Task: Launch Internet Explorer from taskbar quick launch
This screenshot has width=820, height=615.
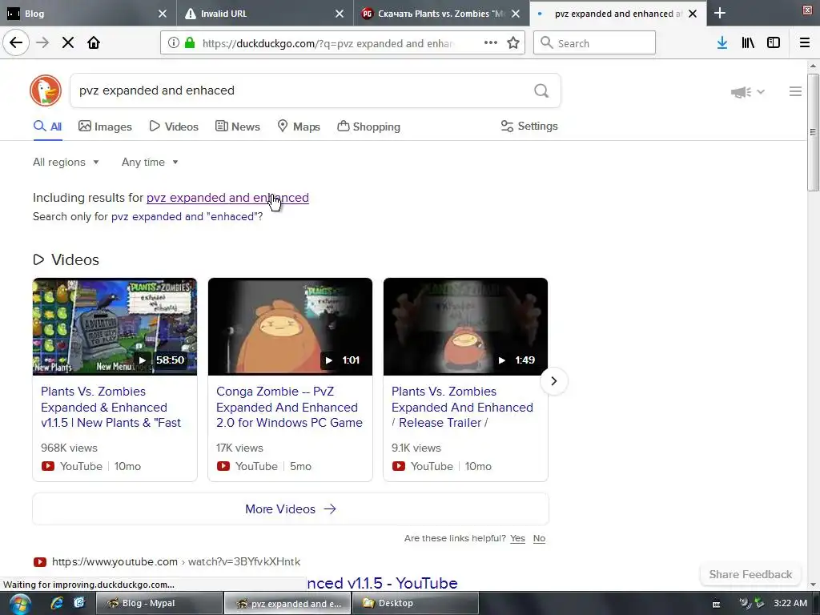Action: point(57,603)
